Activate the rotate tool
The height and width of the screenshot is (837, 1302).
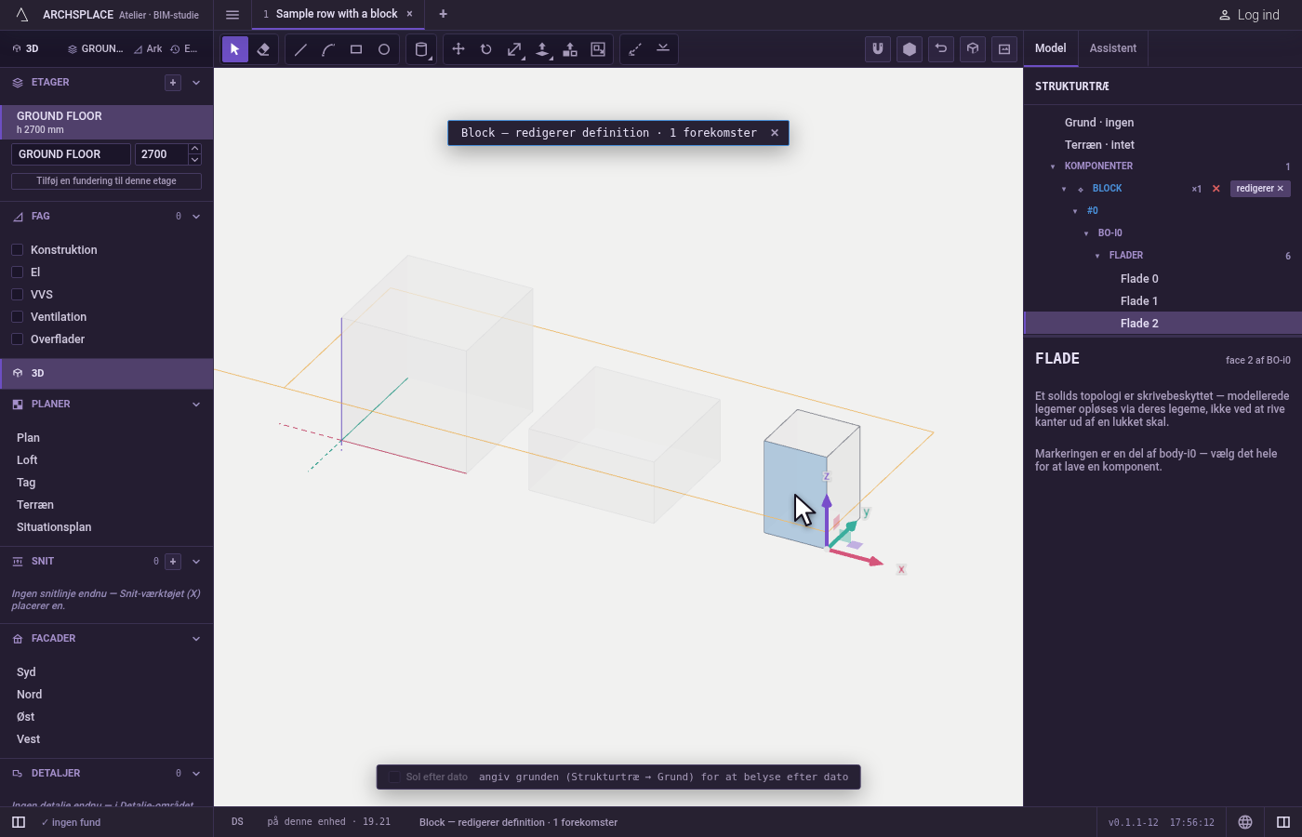[486, 49]
